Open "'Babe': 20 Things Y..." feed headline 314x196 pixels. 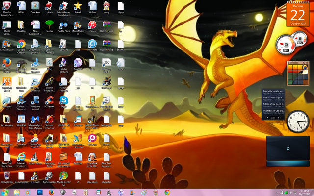[x=273, y=98]
